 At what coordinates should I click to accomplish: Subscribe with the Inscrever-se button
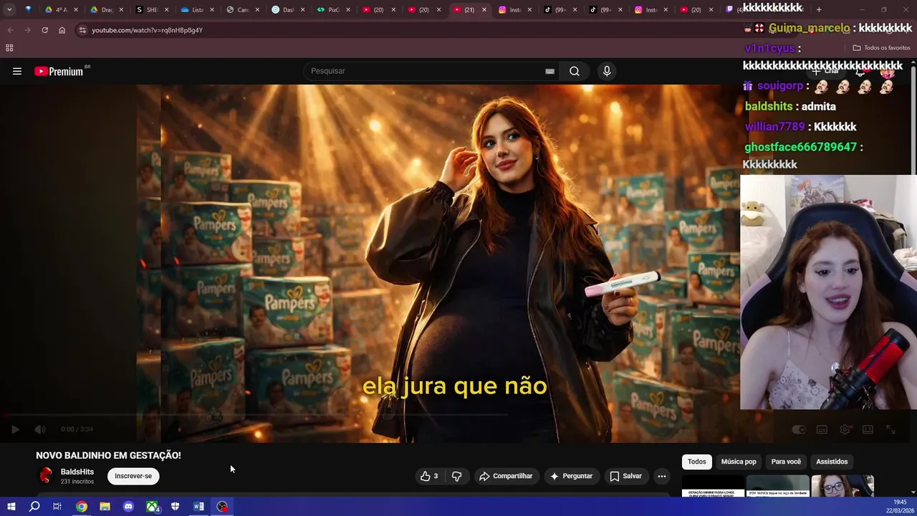click(133, 476)
